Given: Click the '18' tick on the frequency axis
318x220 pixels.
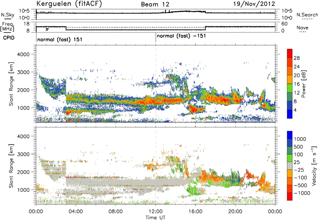Looking at the screenshot, I should tap(27, 24).
